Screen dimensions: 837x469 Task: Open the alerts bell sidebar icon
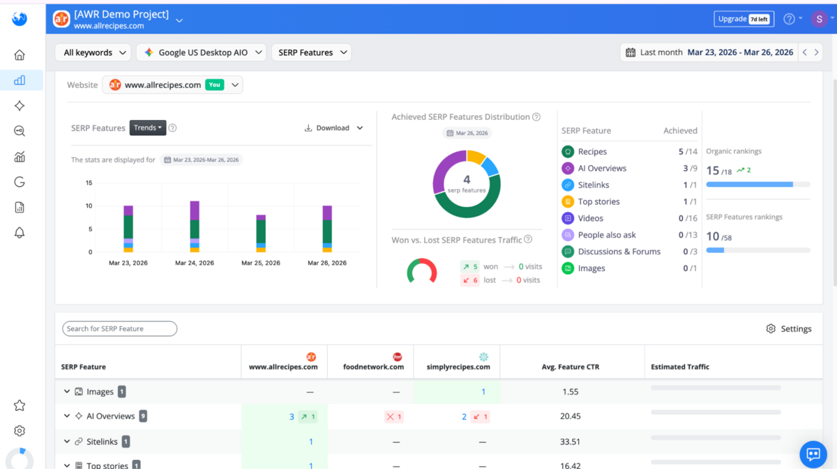pyautogui.click(x=20, y=233)
